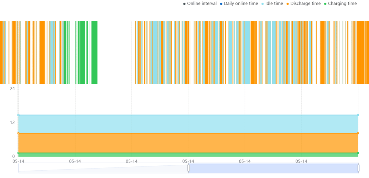Click the selected blue zoom range area
The height and width of the screenshot is (178, 369).
(x=273, y=168)
